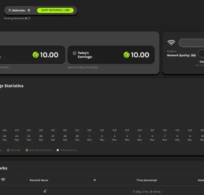Click the 'Today's Earnings:' label

pyautogui.click(x=85, y=55)
